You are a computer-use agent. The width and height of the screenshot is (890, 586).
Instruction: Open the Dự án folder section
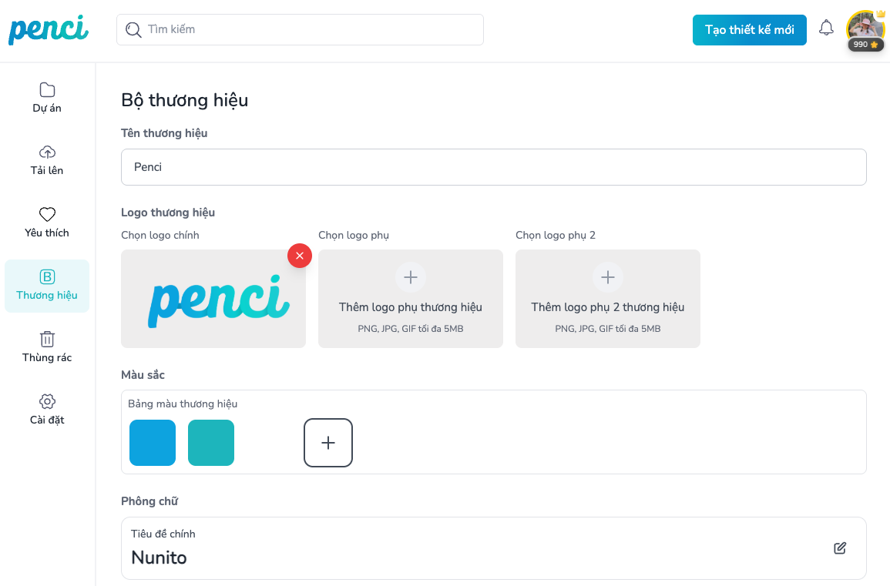[x=47, y=98]
